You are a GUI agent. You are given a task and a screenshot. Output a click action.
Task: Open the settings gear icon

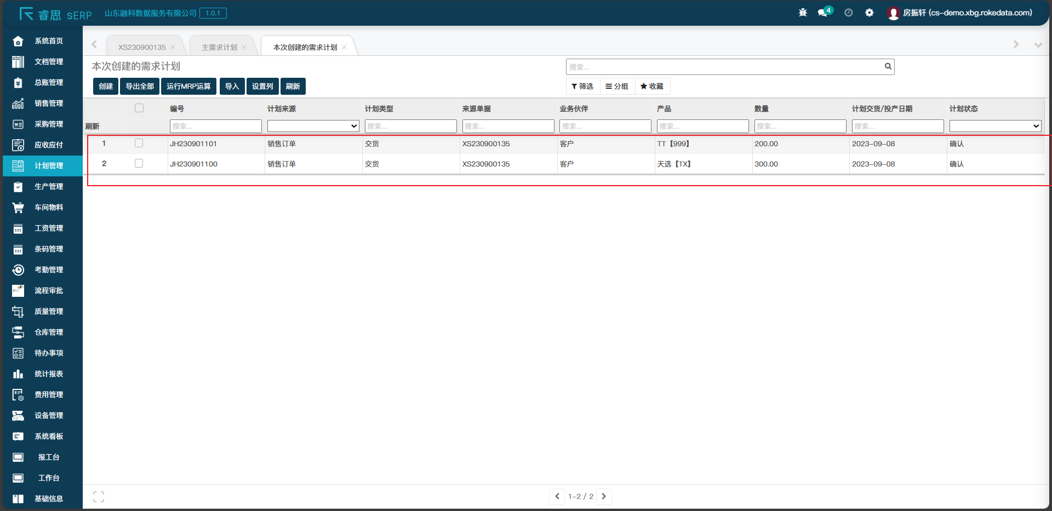pyautogui.click(x=869, y=13)
